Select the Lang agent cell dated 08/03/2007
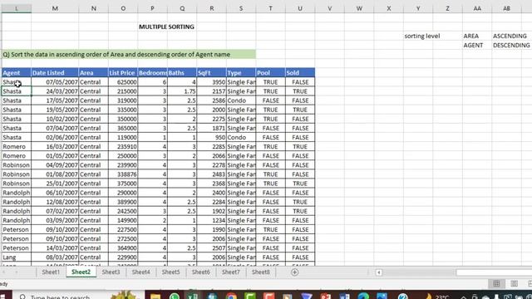Viewport: 532px width, 299px height. (x=17, y=257)
